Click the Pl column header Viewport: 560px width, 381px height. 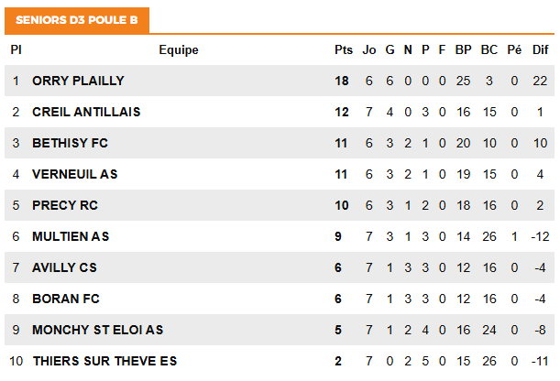[x=16, y=50]
